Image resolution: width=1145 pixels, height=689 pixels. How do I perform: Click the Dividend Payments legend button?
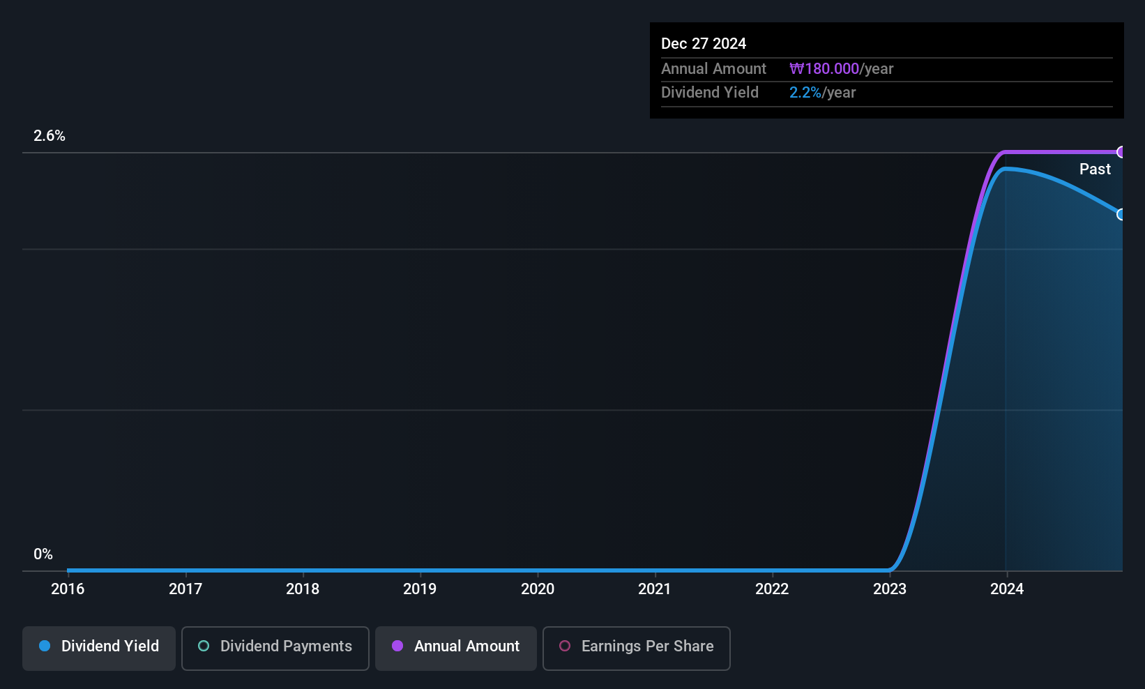(x=275, y=647)
